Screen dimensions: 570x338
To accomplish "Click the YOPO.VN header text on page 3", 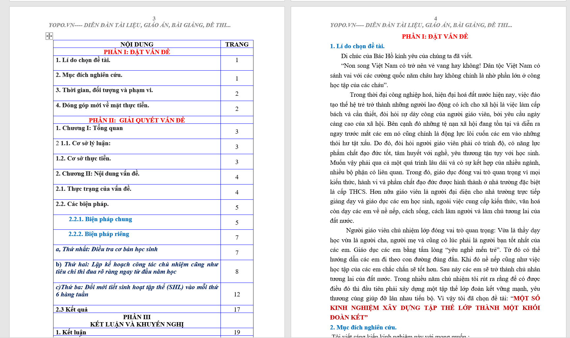I will (x=140, y=25).
